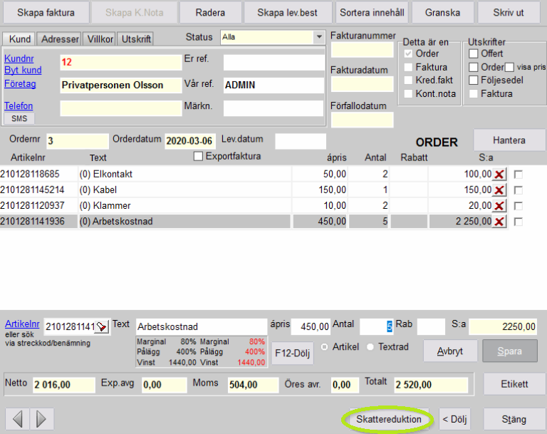Open article search icon next to Artikelnr field
Screen dimensions: 547x434
tap(102, 327)
